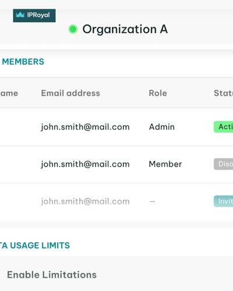
Task: Click the Member row's john.smith@mail.com email
Action: point(85,164)
